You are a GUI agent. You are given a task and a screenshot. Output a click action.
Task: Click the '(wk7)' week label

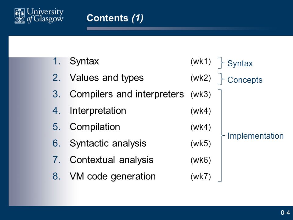201,177
